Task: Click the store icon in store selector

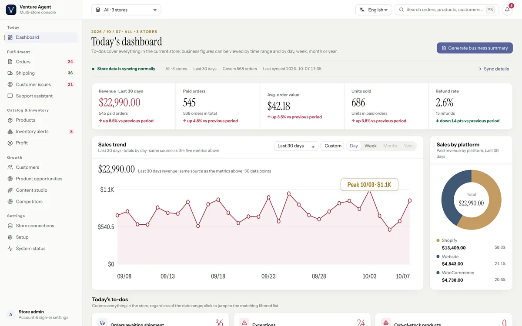Action: 98,10
